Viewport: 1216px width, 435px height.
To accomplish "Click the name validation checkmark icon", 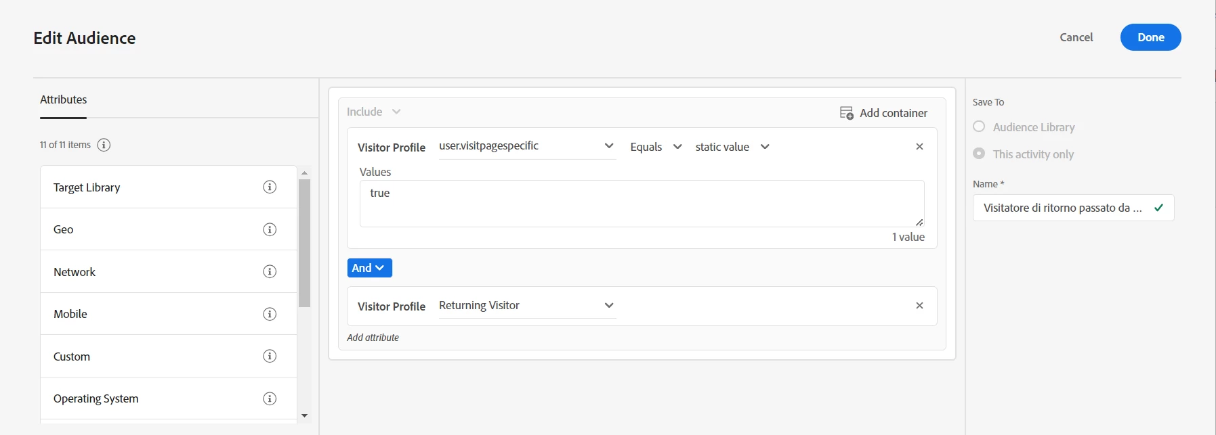I will [1159, 208].
